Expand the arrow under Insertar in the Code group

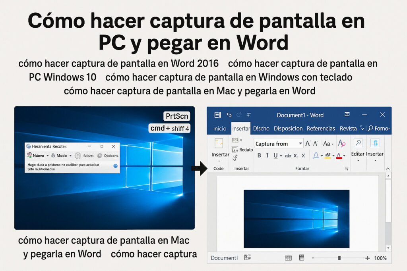tap(219, 161)
